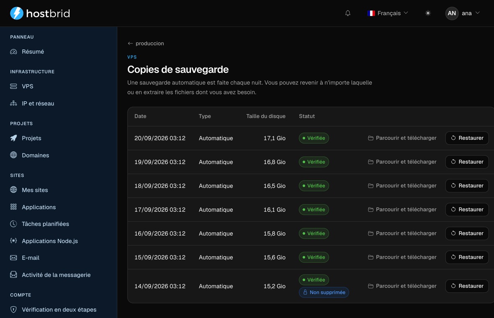This screenshot has height=318, width=494.
Task: Restore the 20/09/2026 backup
Action: pyautogui.click(x=467, y=138)
